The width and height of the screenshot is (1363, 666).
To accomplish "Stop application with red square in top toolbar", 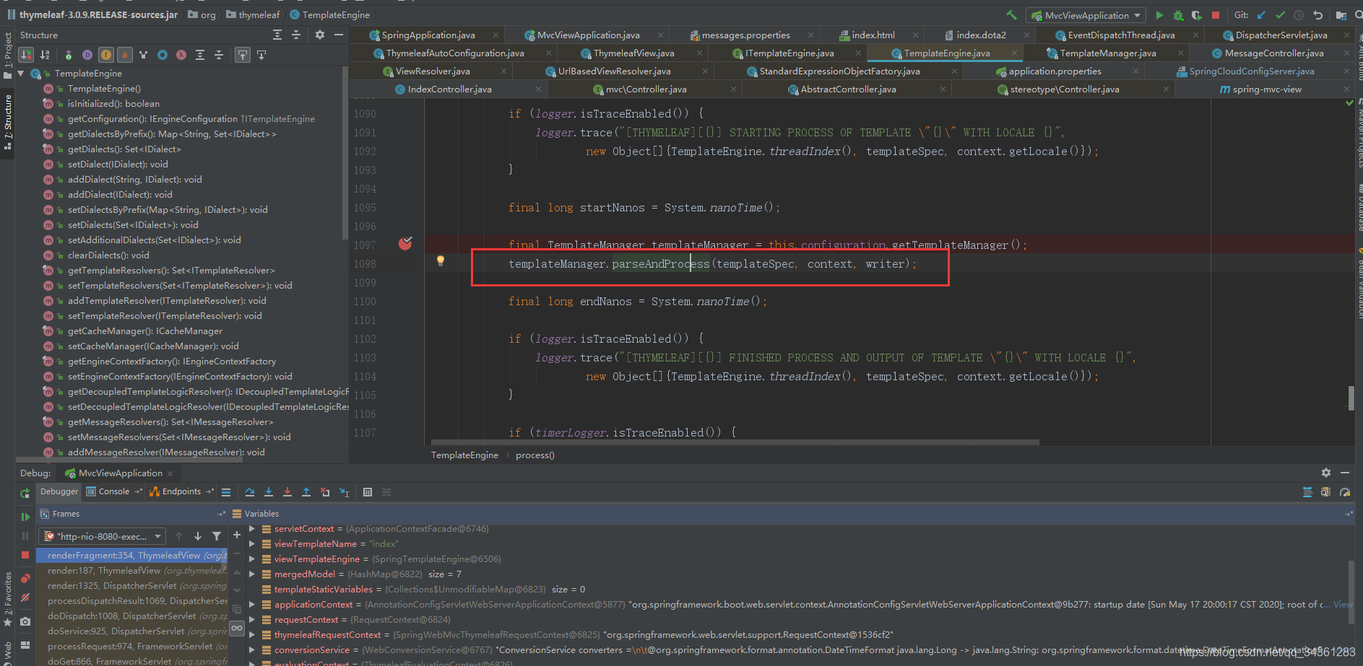I will tap(1216, 15).
